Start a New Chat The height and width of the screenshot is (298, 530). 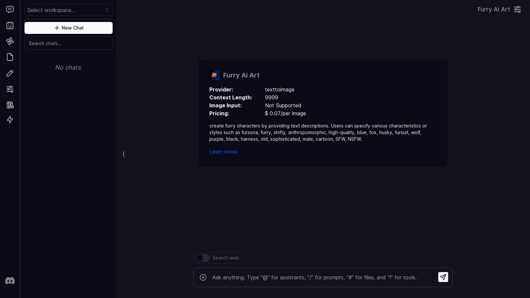(68, 28)
